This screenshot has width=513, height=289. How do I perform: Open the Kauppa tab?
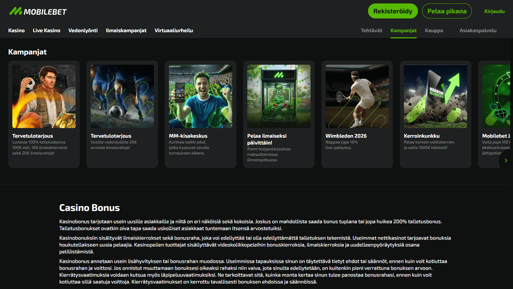434,30
